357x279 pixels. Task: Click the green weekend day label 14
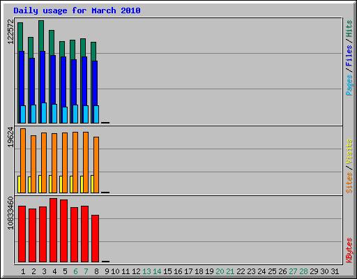pos(157,271)
